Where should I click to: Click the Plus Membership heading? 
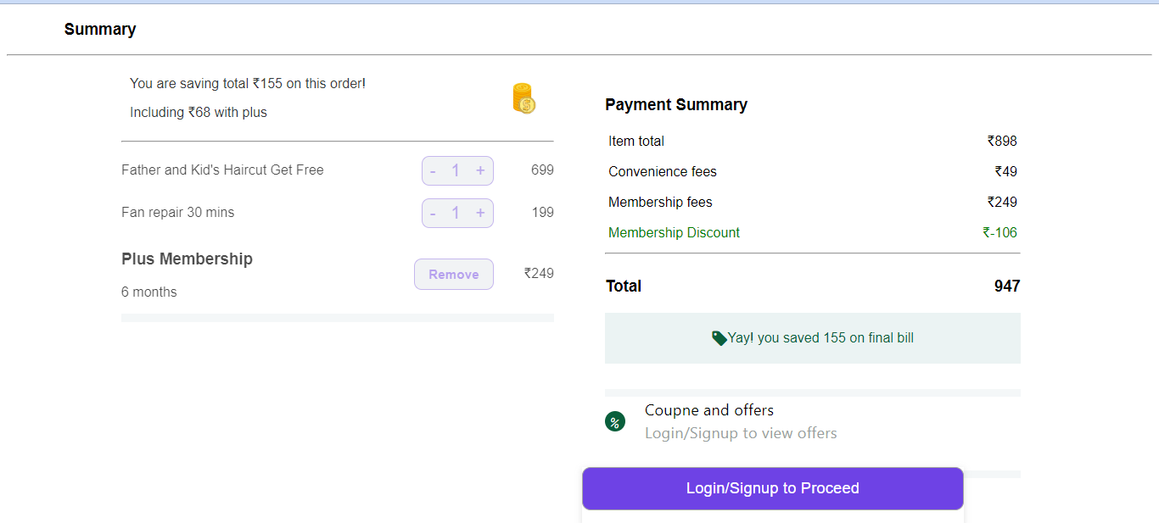point(187,259)
